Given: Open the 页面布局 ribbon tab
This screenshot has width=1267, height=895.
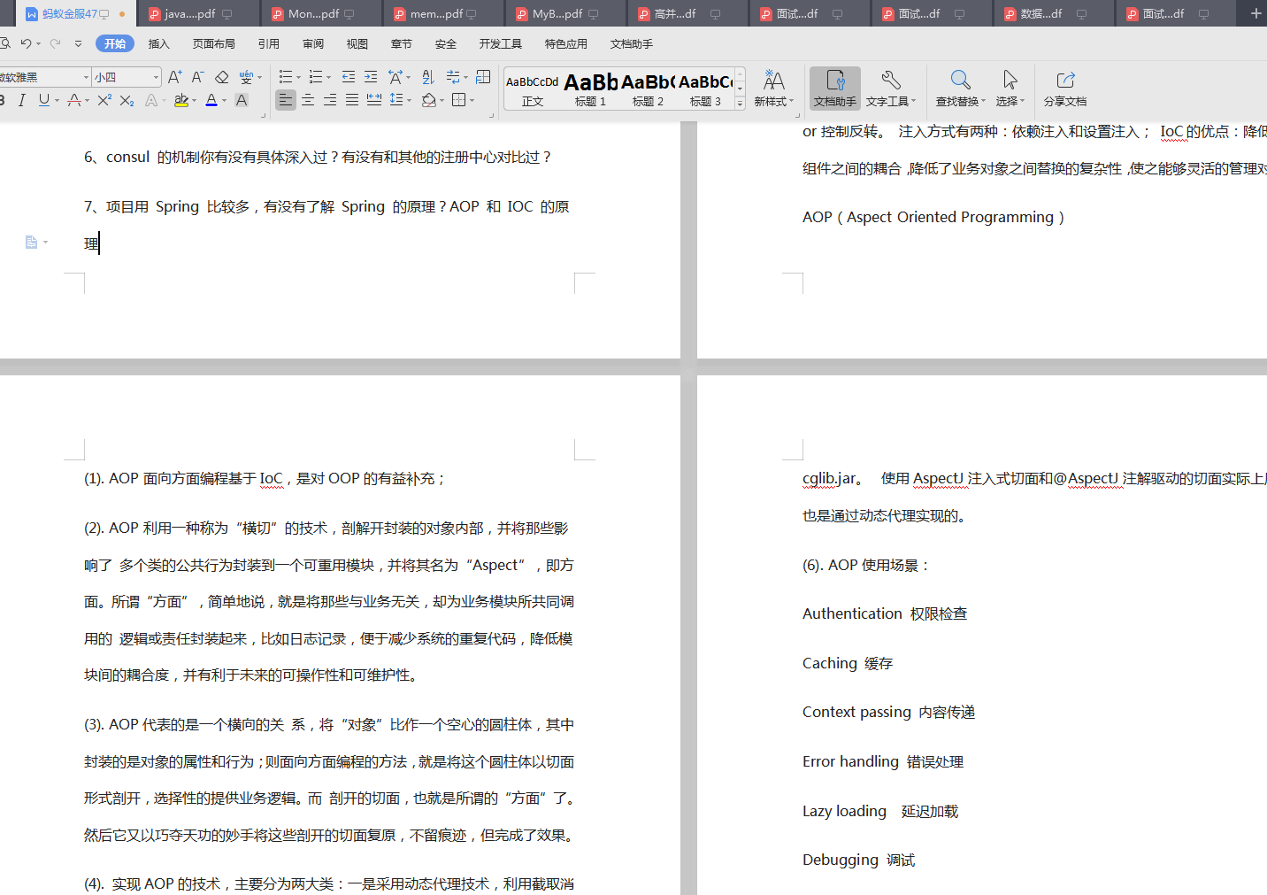Looking at the screenshot, I should (x=214, y=43).
